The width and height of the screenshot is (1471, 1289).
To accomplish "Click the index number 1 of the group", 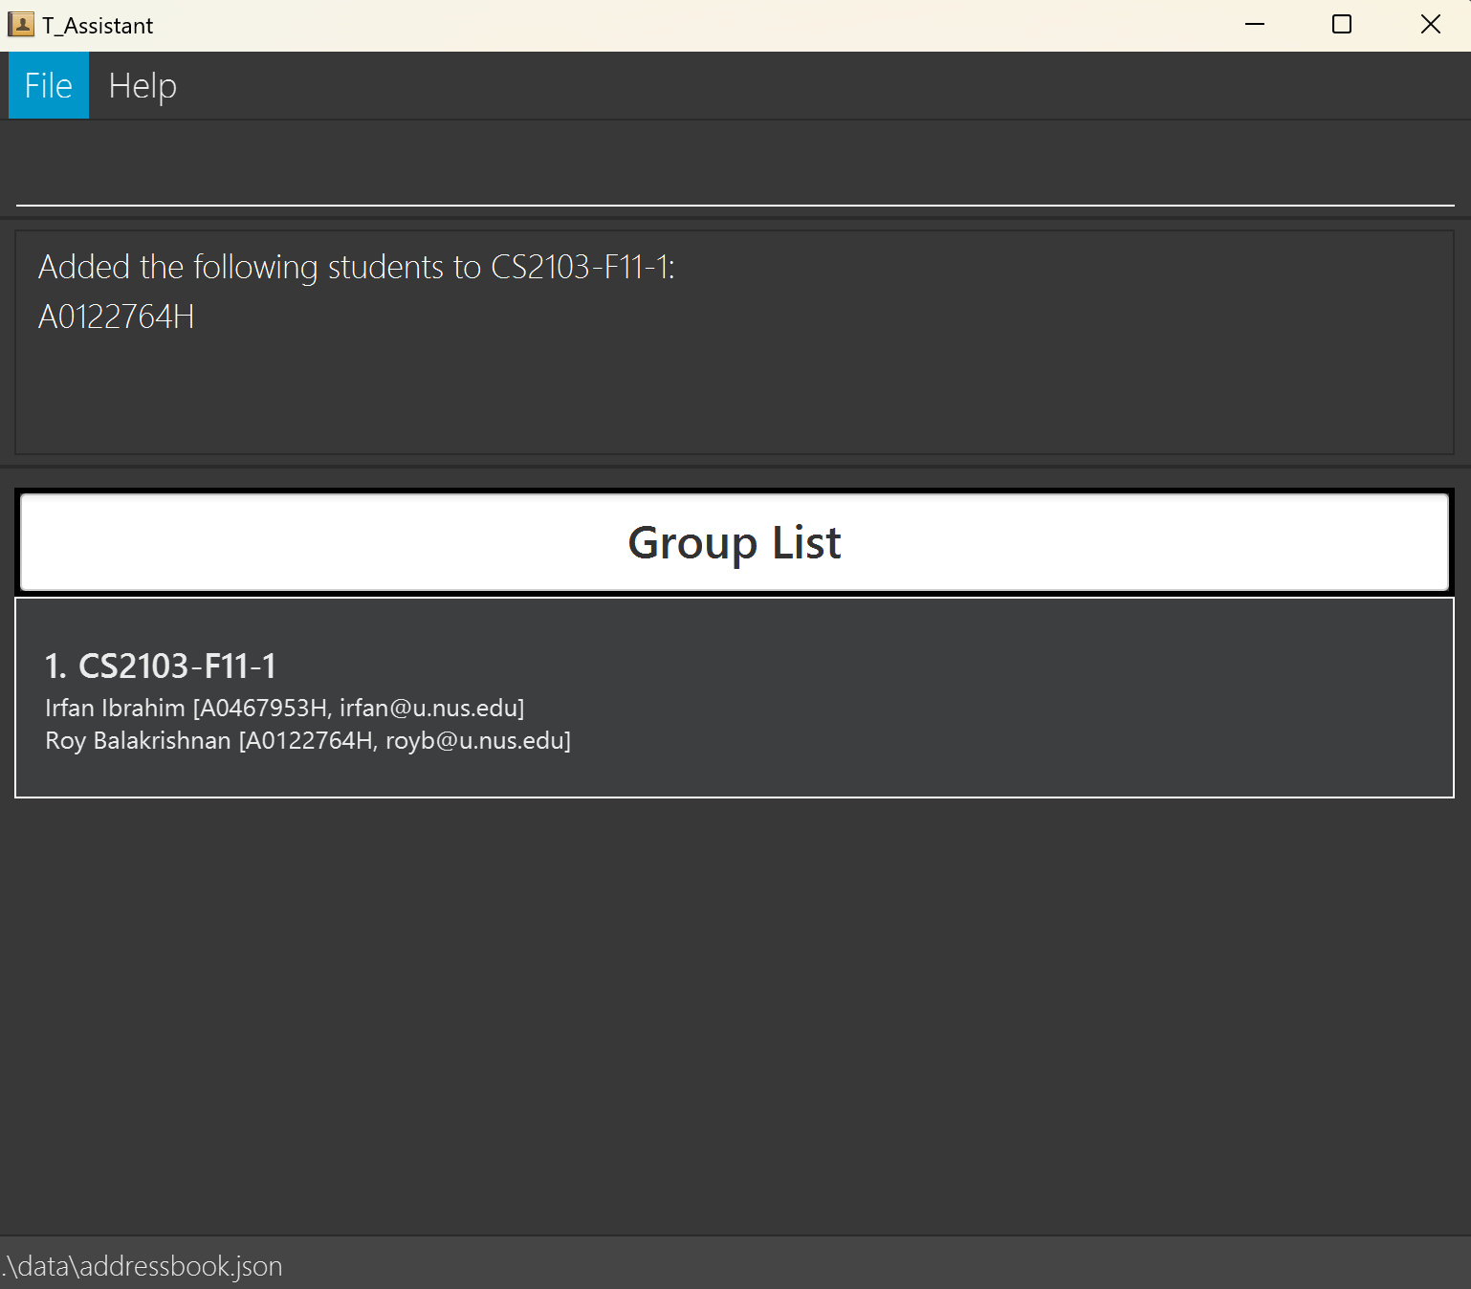I will coord(55,666).
